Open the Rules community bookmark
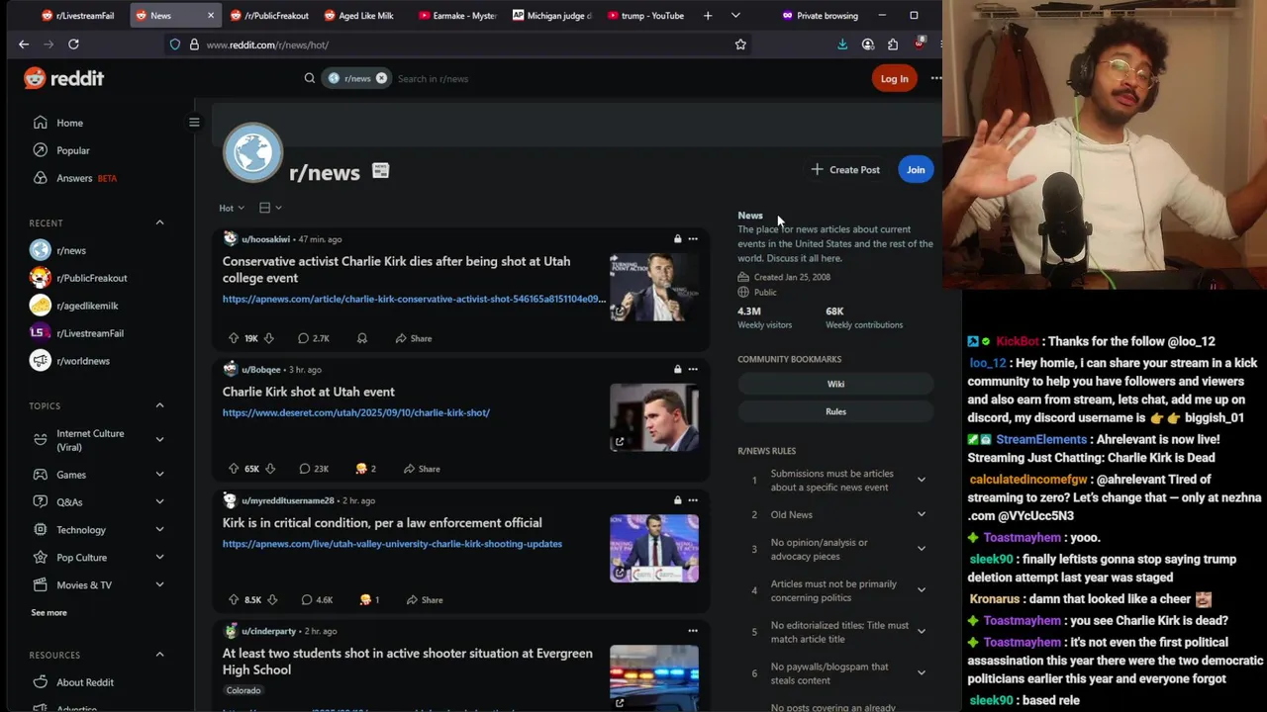 (x=836, y=411)
